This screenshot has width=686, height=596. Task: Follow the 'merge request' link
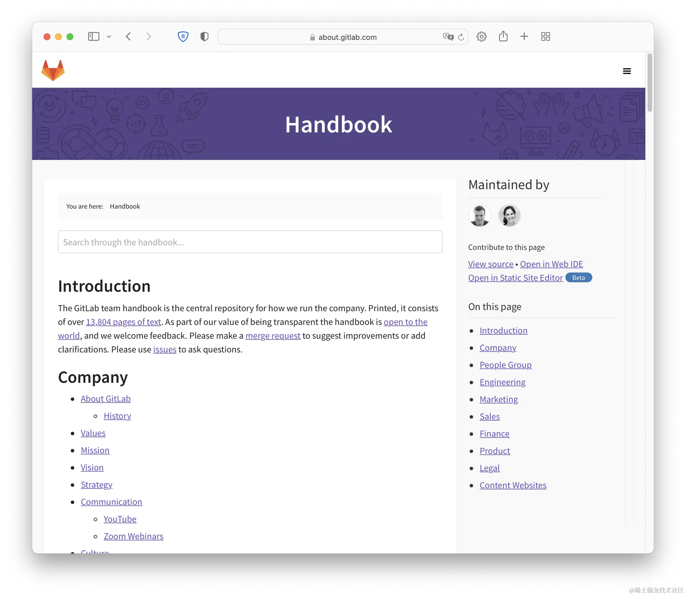(273, 335)
